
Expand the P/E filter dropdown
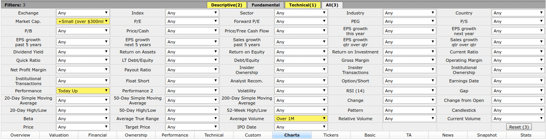coord(192,21)
